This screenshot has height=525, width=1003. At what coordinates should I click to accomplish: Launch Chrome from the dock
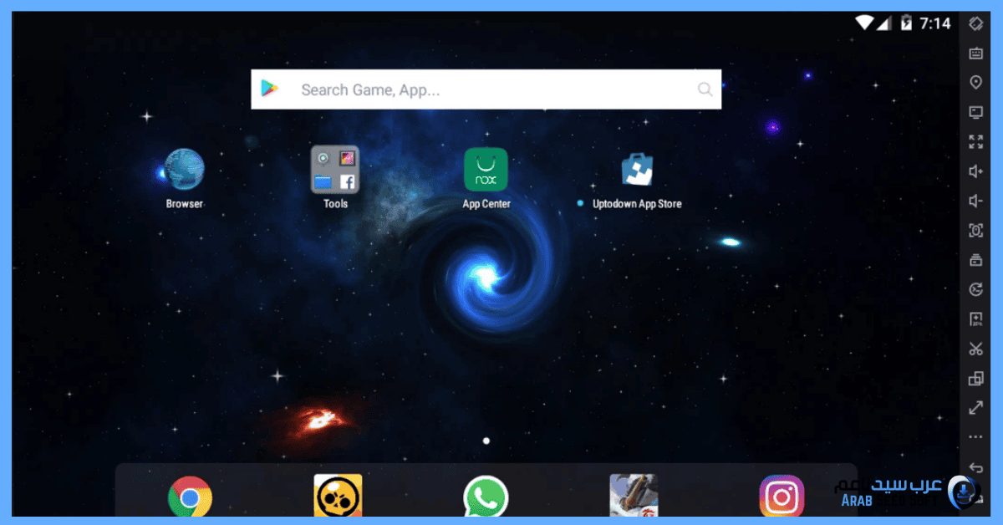point(190,497)
